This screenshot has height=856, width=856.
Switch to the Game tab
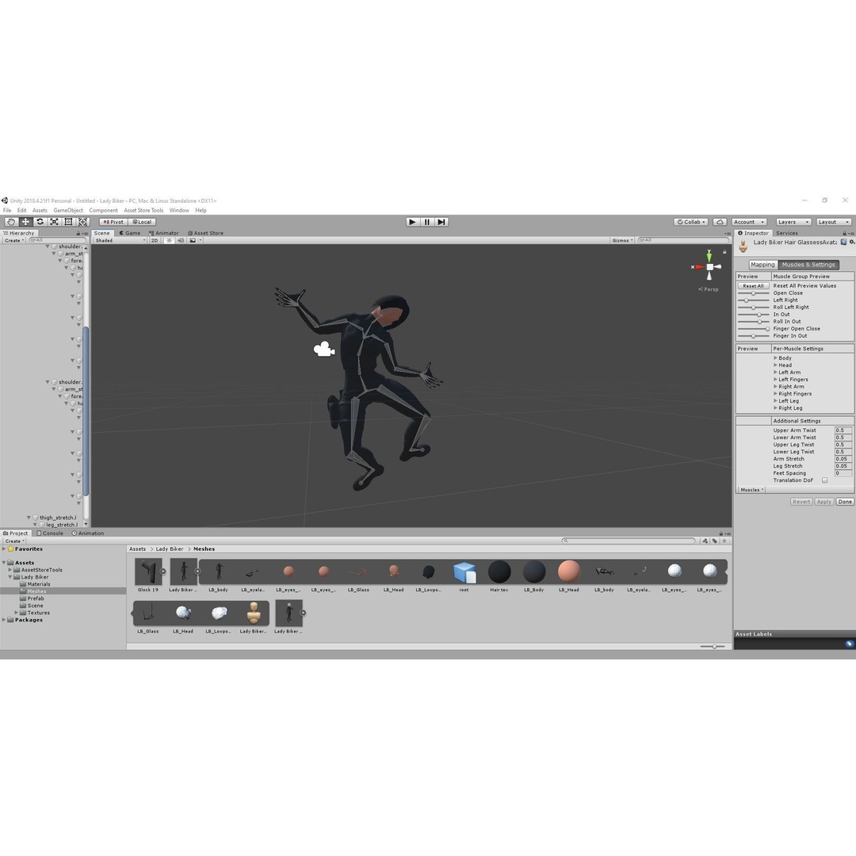[130, 233]
